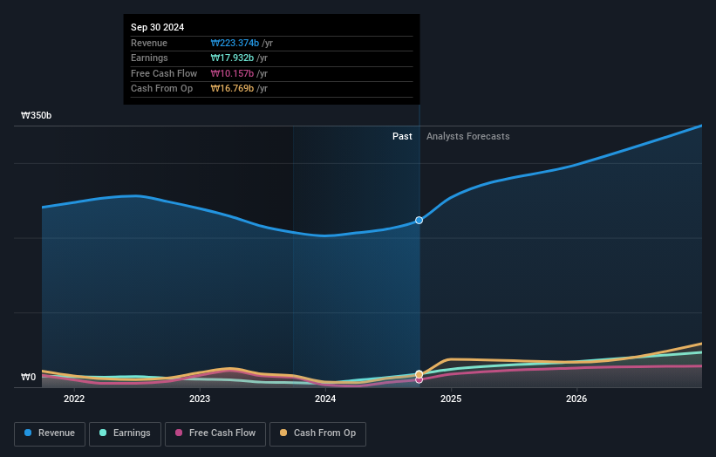
Task: Click the 2024 x-axis label
Action: pyautogui.click(x=325, y=399)
